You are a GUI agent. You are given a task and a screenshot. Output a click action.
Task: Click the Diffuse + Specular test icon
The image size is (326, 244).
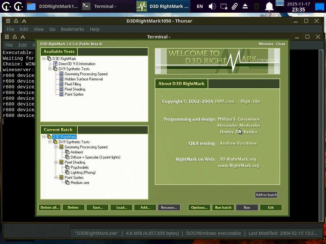pos(67,157)
